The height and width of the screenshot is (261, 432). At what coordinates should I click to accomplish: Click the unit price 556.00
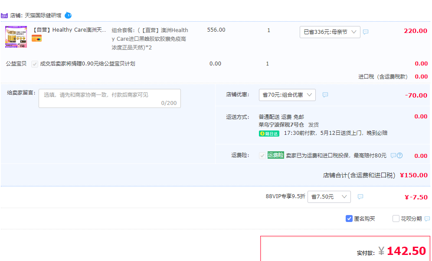coord(216,30)
